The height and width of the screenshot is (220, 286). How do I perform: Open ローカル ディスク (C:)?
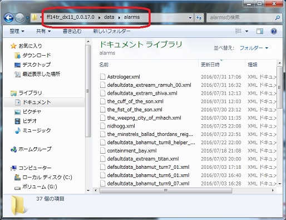click(47, 178)
